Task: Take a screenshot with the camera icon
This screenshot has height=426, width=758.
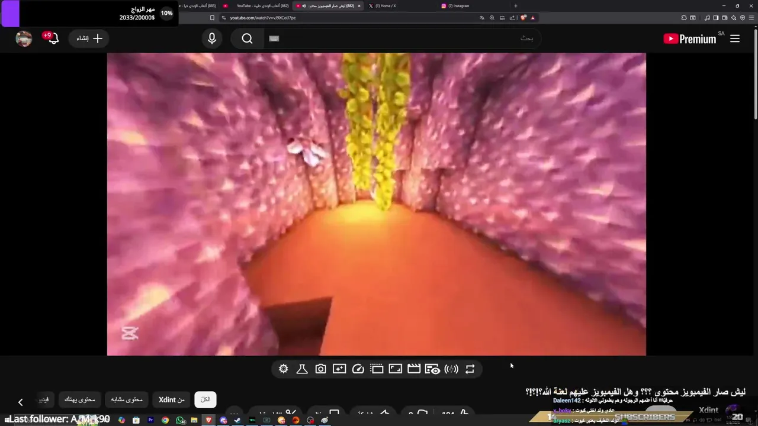Action: coord(320,369)
